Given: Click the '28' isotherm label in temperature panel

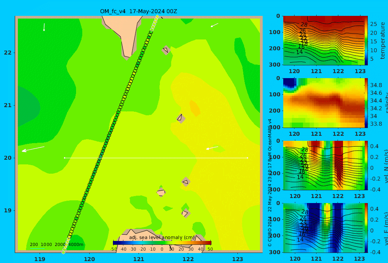Looking at the screenshot, I should coord(304,25).
